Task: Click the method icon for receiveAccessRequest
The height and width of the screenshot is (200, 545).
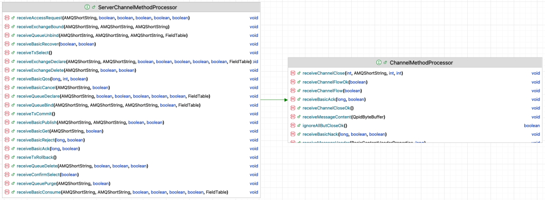Action: click(7, 18)
